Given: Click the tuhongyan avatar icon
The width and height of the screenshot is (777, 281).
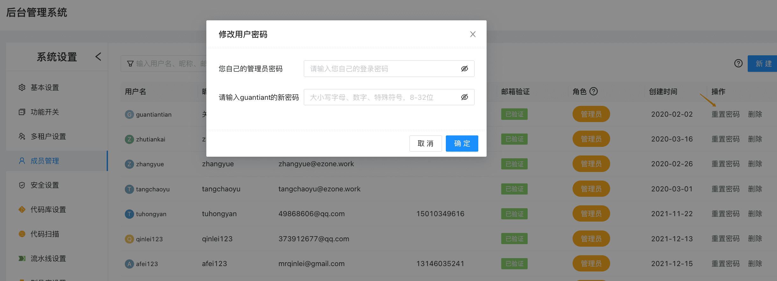Looking at the screenshot, I should point(129,214).
